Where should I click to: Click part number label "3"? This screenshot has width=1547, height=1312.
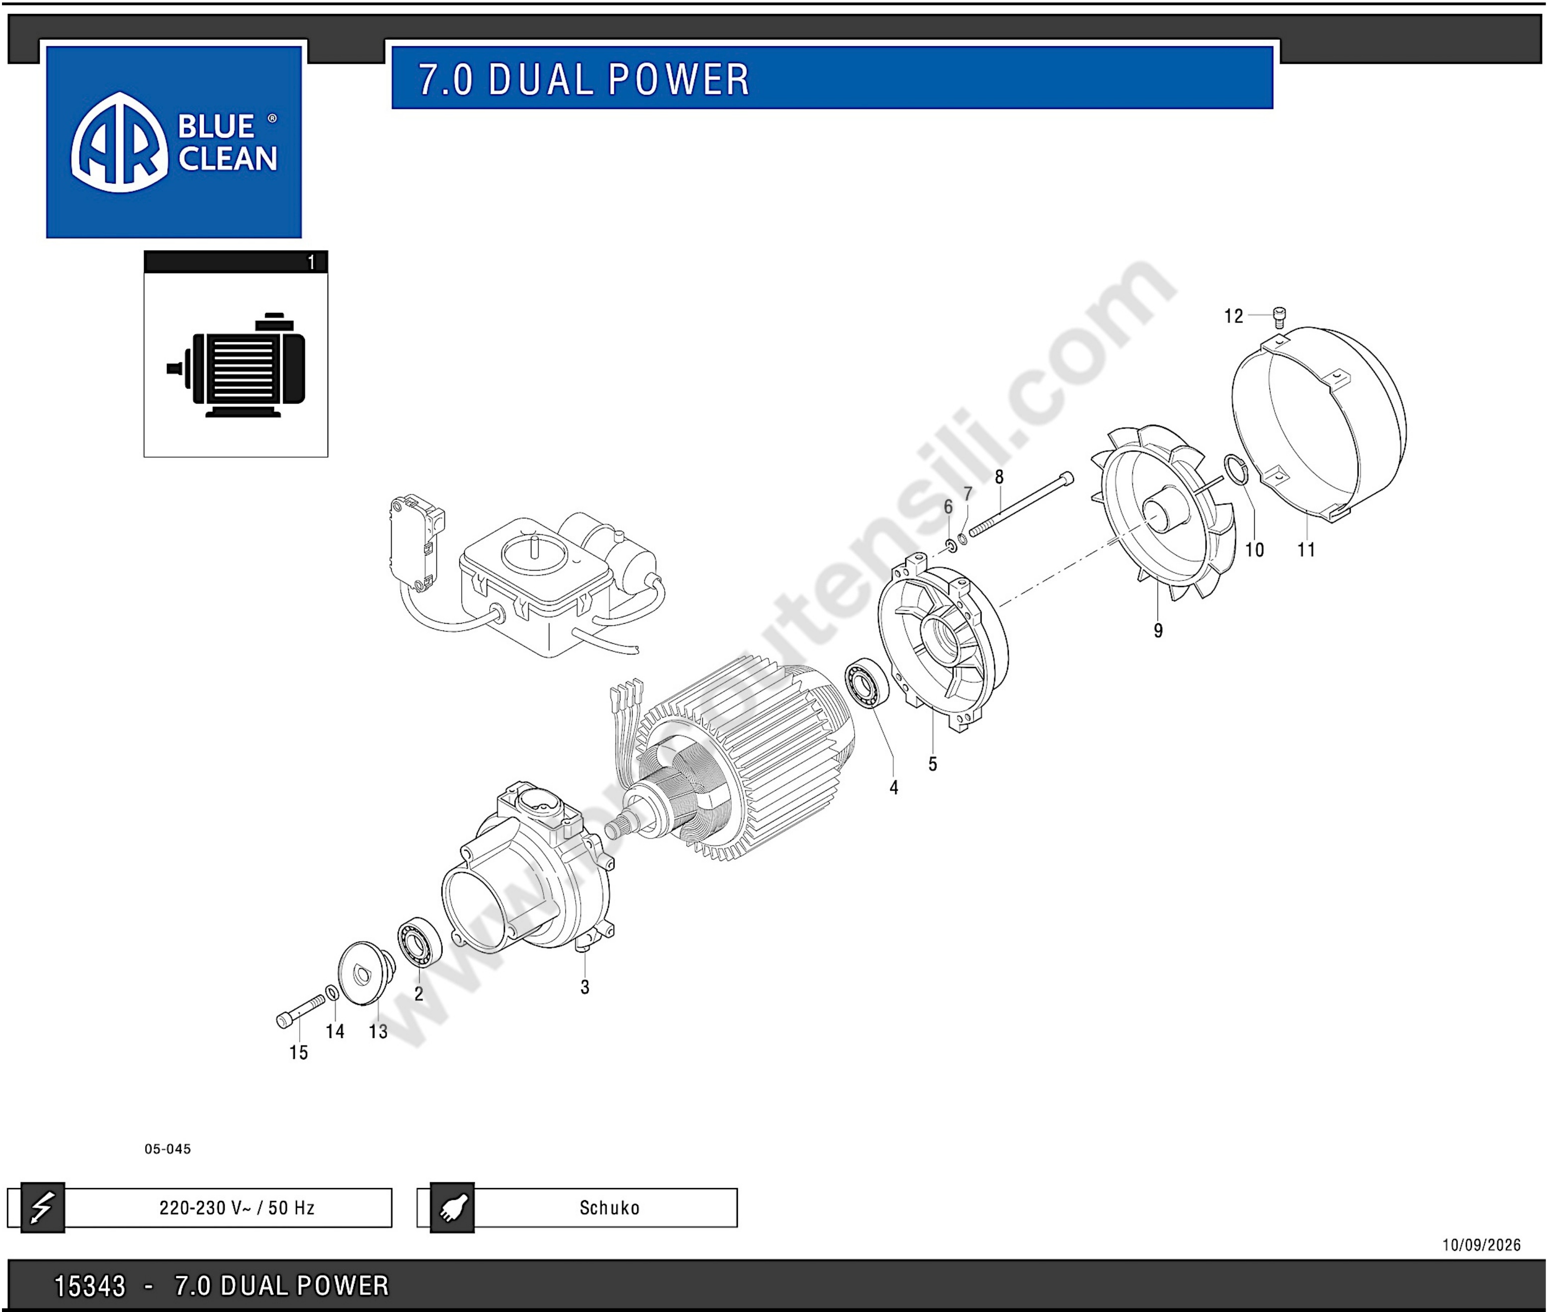585,987
